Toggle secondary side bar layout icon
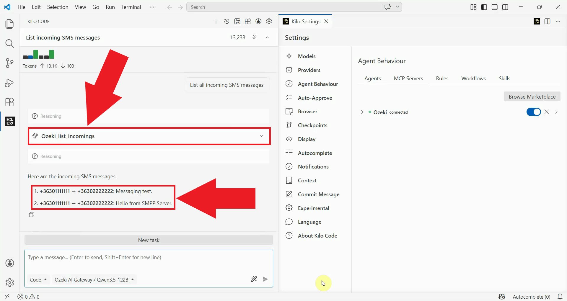Screen dimensions: 567x301 [505, 7]
